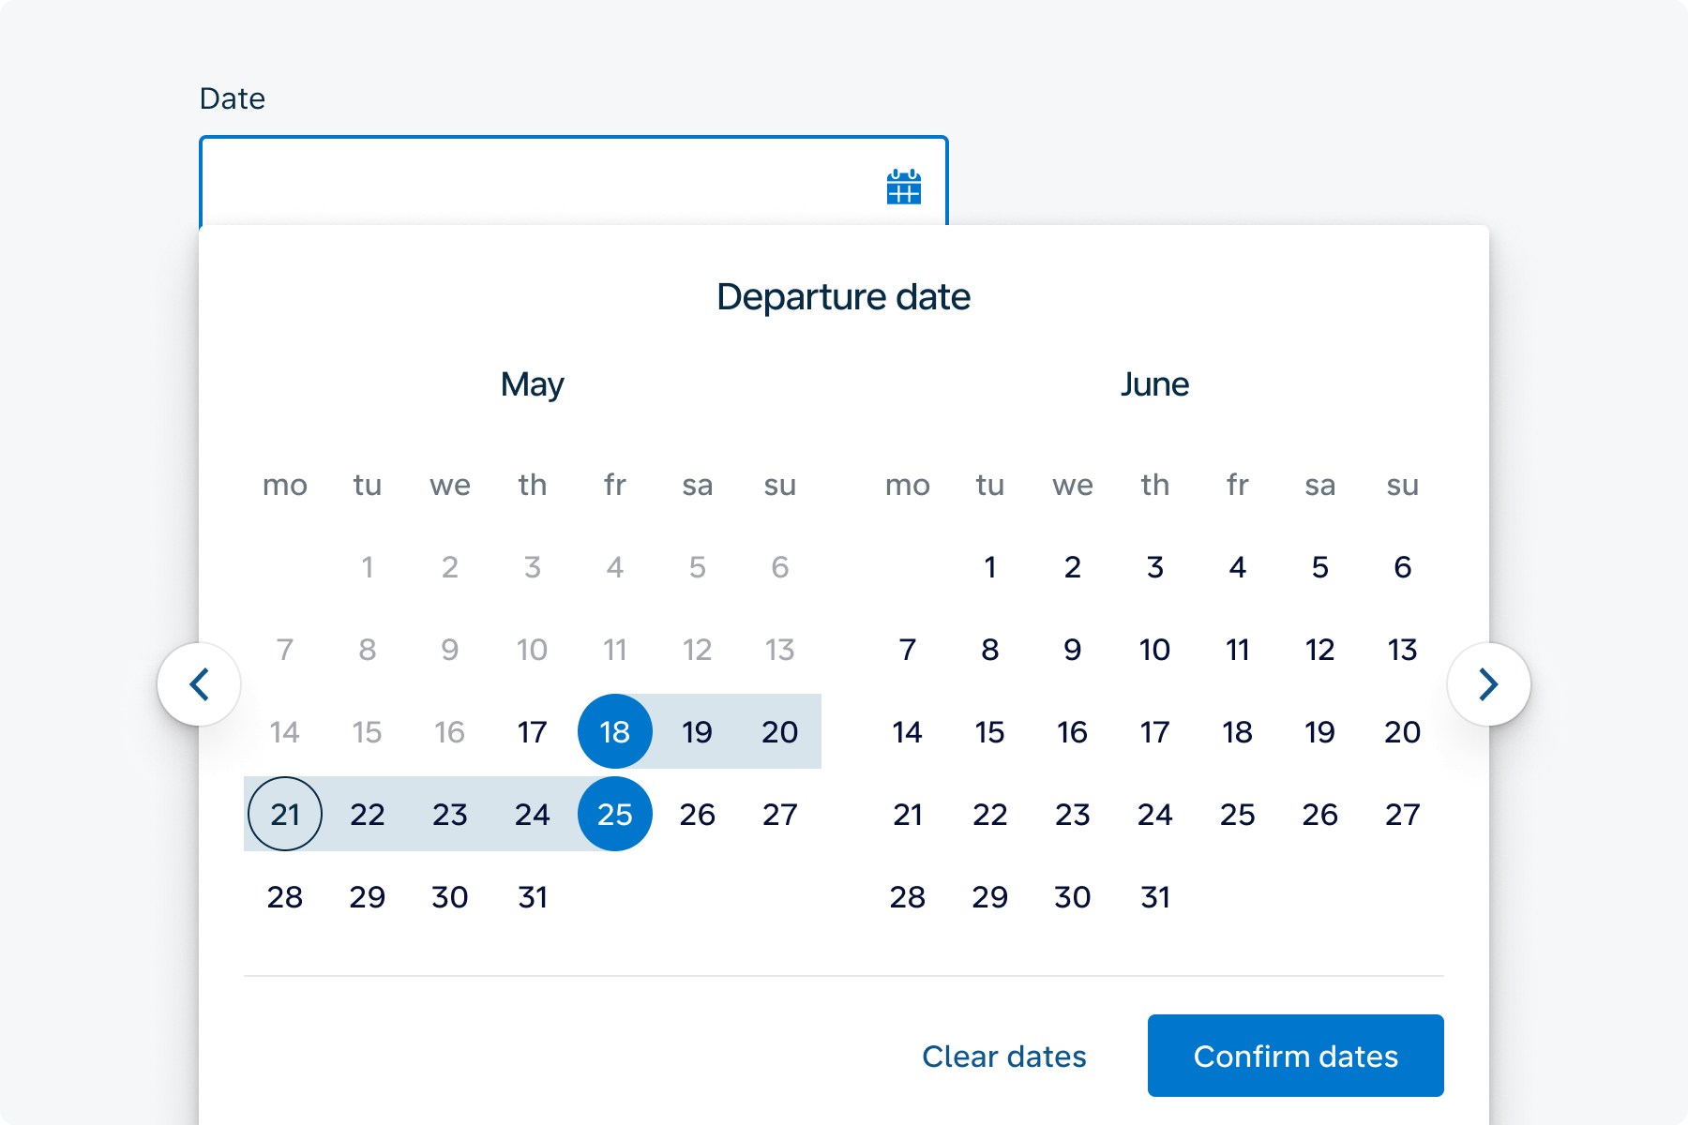The width and height of the screenshot is (1688, 1125).
Task: Pick June 13 in the calendar
Action: coord(1403,649)
